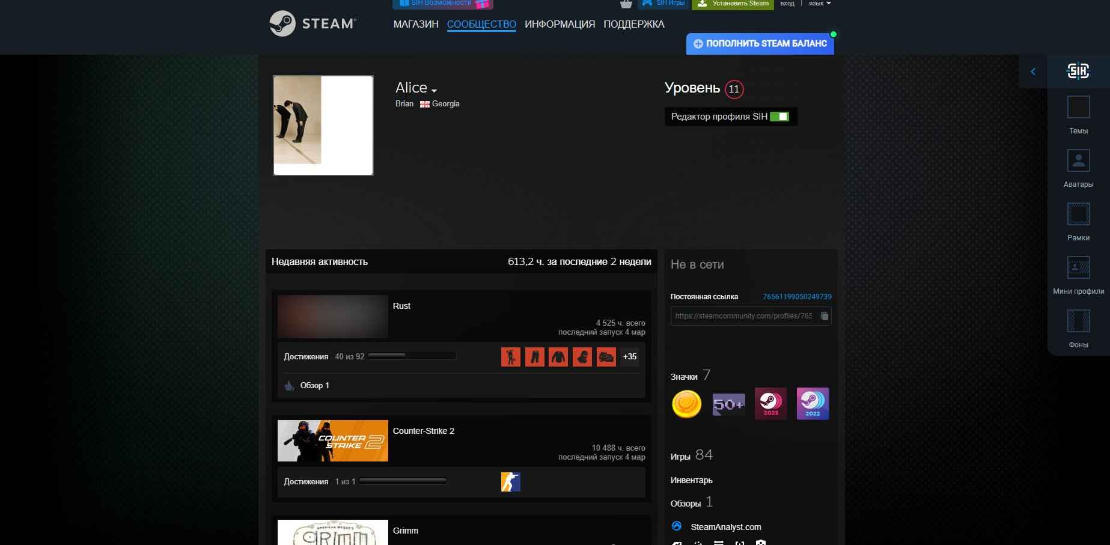Open the Рамки frames icon in sidebar
Screen dimensions: 1110x545
[x=1078, y=215]
